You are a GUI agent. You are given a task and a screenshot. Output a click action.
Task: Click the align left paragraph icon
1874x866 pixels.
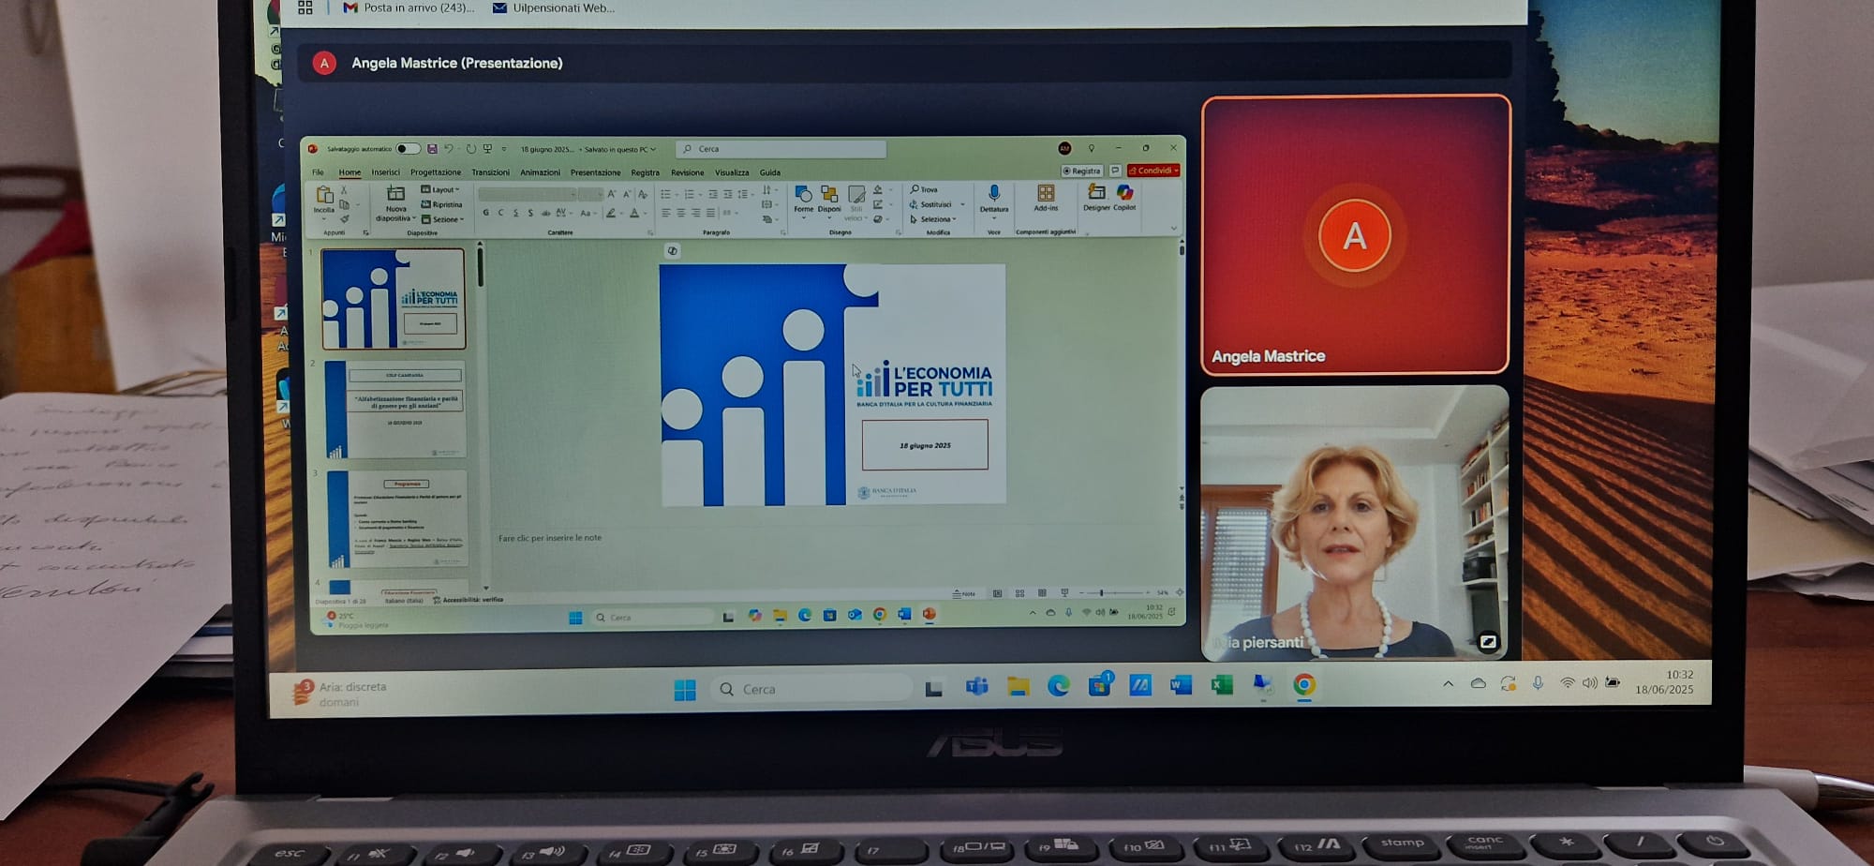pos(666,213)
